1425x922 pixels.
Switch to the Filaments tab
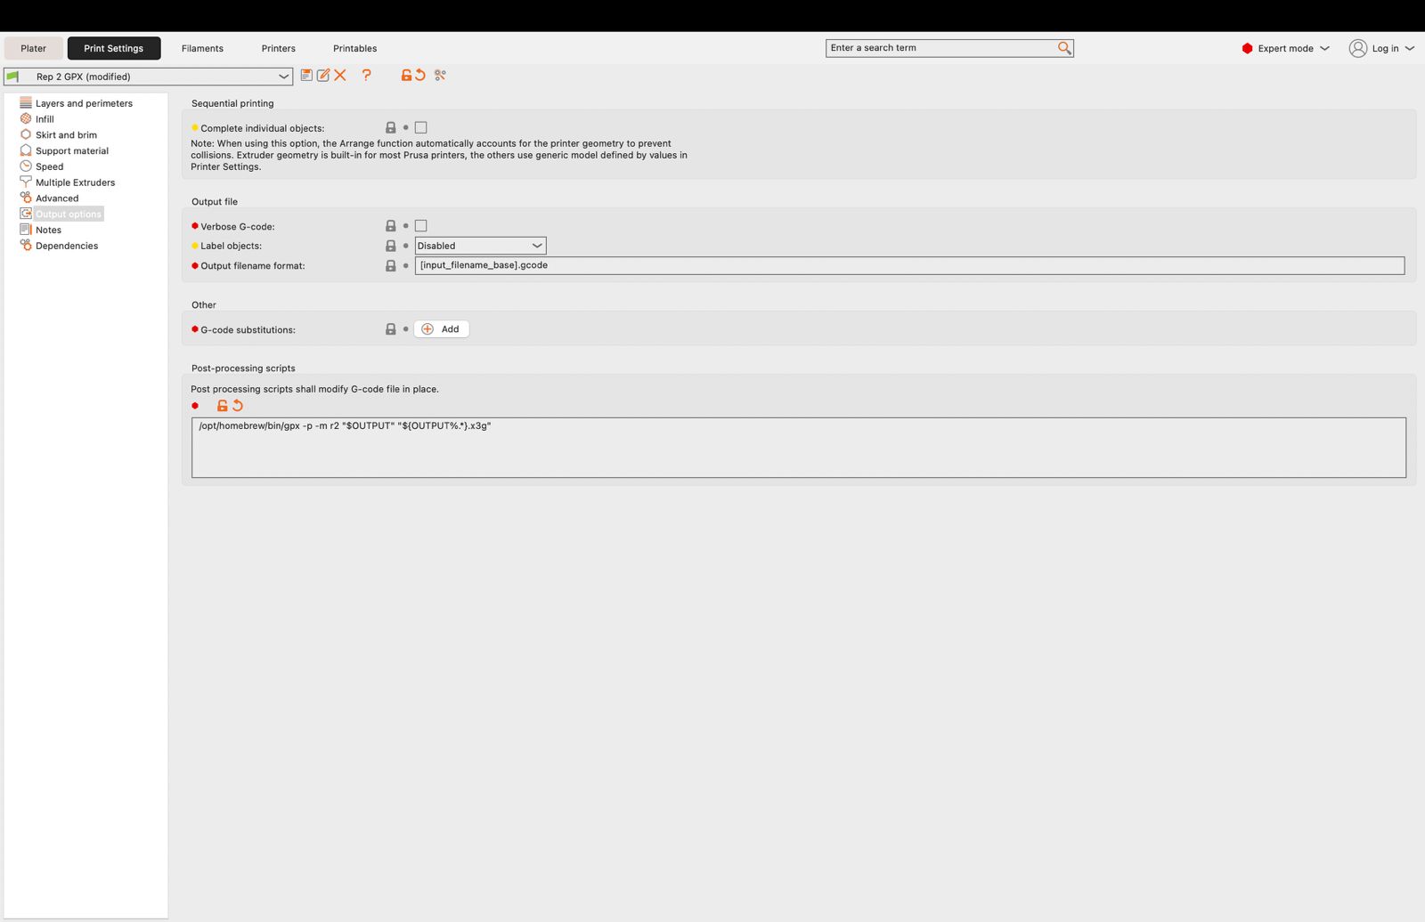(202, 49)
